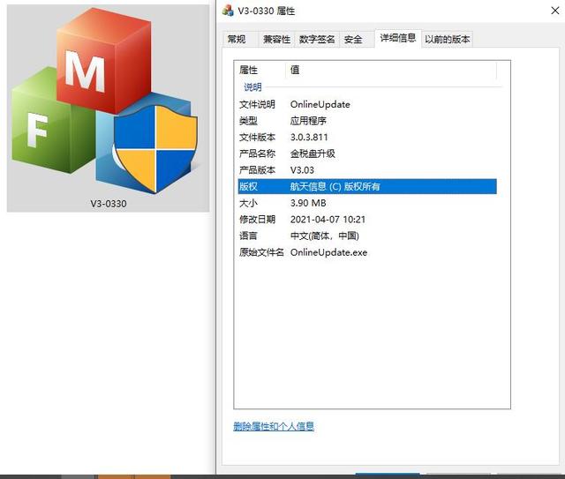
Task: Select the 原始文件名 OnlineUpdate.exe row
Action: pyautogui.click(x=367, y=252)
